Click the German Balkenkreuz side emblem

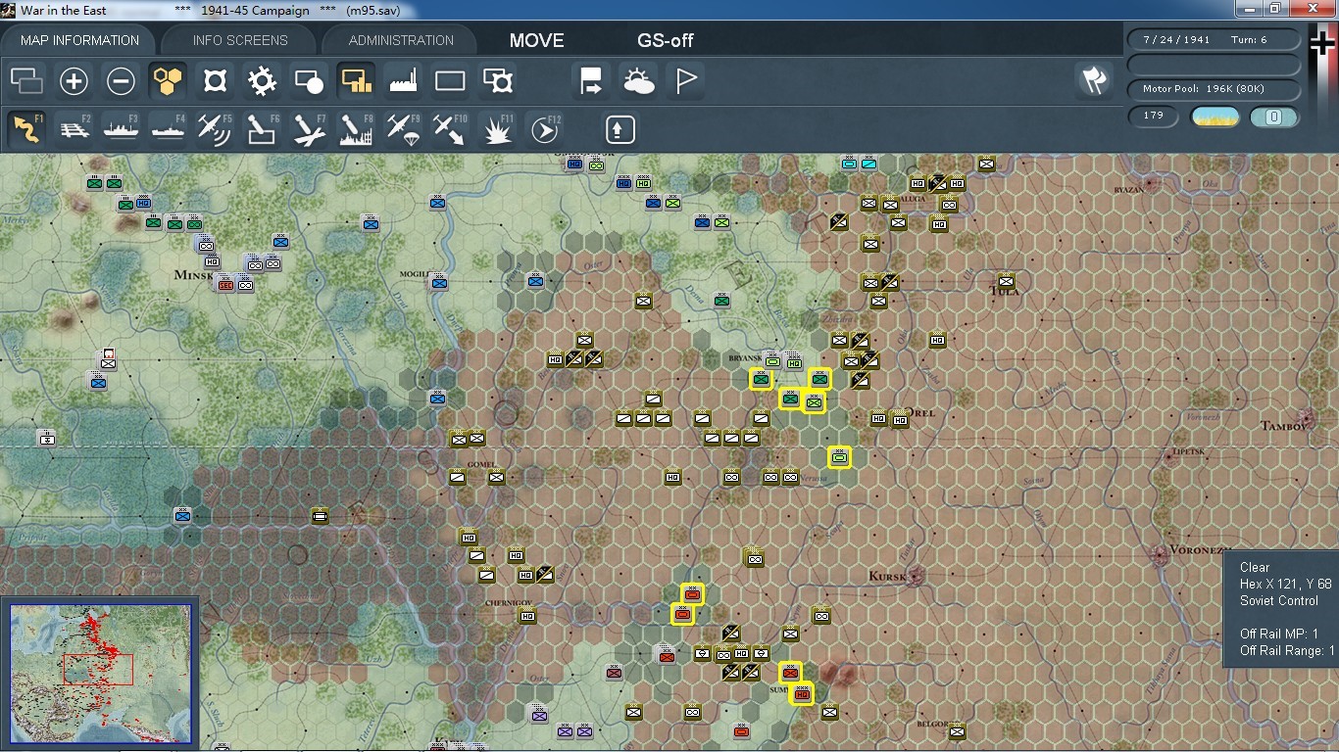coord(1322,45)
